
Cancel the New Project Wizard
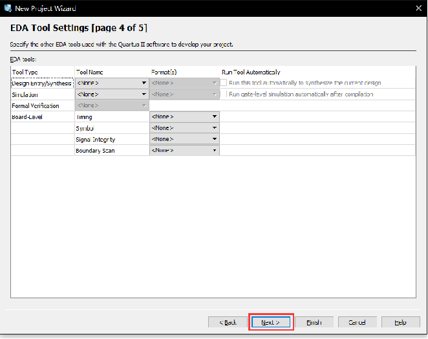357,322
